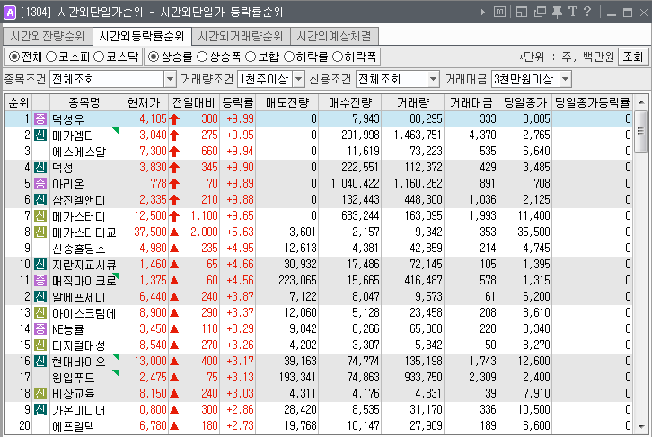Open the 거래량조건 1천주이상 dropdown
This screenshot has width=652, height=437.
coord(298,79)
